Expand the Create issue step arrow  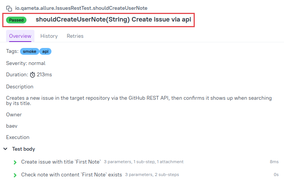[15, 162]
